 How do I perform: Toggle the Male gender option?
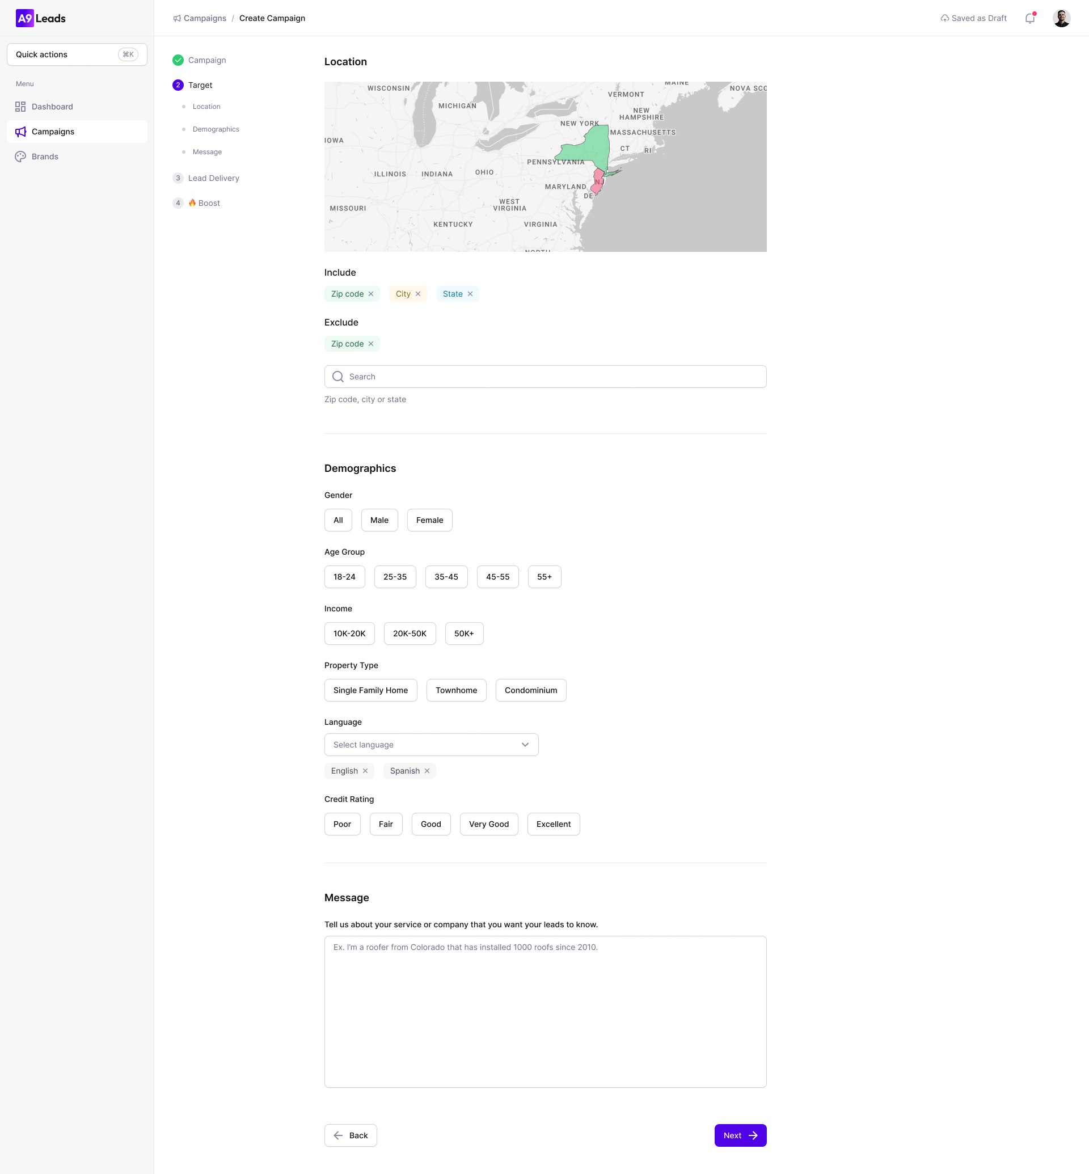379,520
